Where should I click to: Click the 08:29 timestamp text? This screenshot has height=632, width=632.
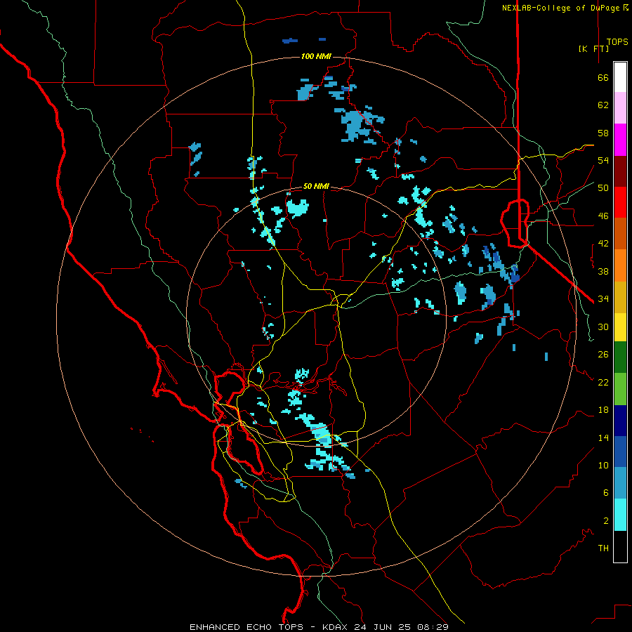pyautogui.click(x=433, y=627)
